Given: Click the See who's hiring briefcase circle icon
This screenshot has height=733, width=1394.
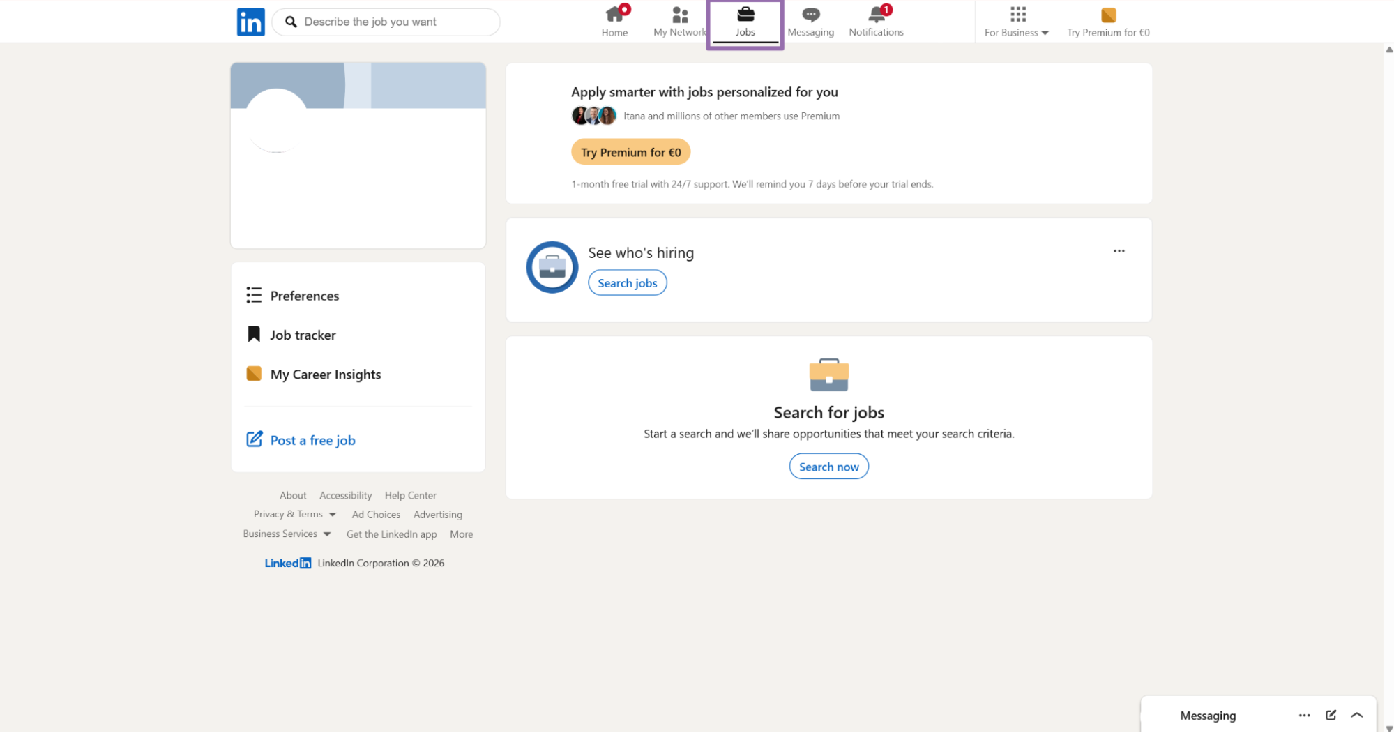Looking at the screenshot, I should (552, 267).
